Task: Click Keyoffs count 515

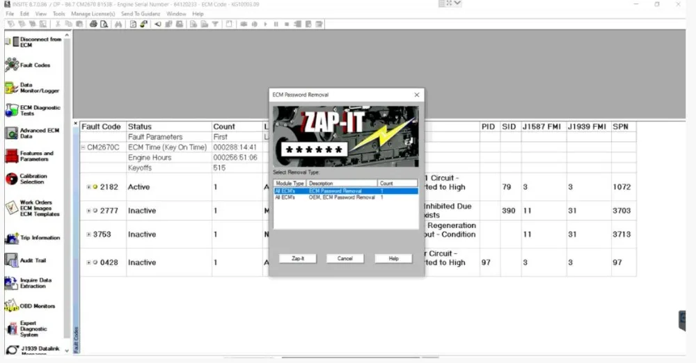Action: [219, 168]
